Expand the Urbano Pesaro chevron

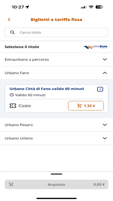point(105,125)
